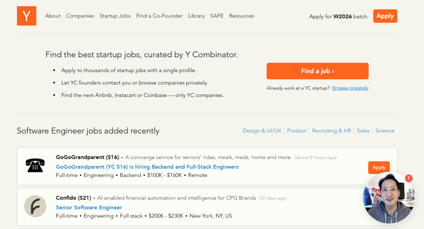
Task: Click the 'Software Engineer jobs added recently' heading
Action: point(88,131)
